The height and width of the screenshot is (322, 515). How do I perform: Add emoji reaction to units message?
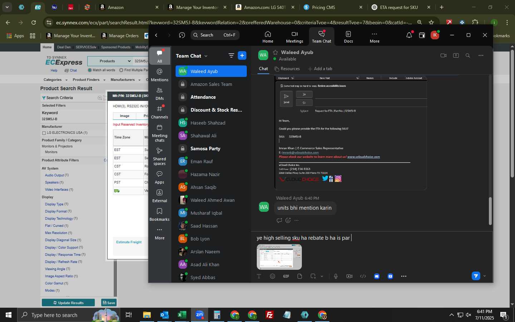[x=288, y=220]
